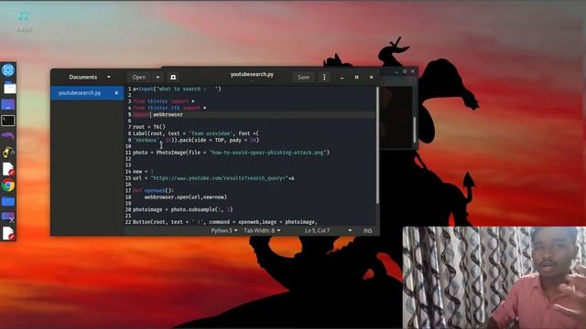The image size is (586, 329).
Task: Toggle the INS insert mode indicator
Action: point(368,231)
